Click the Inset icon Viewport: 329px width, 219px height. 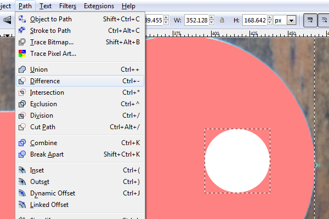(22, 170)
